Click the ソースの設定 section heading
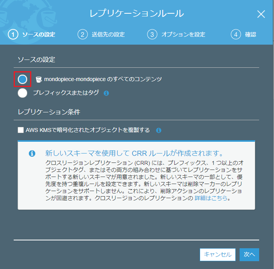Image resolution: width=274 pixels, height=269 pixels. [36, 60]
